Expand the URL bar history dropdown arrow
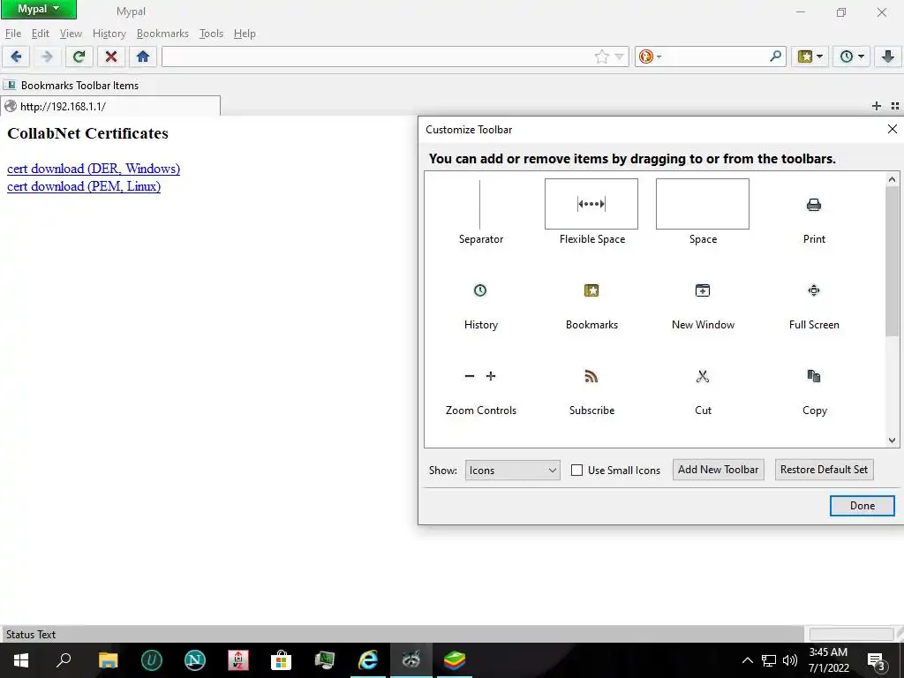904x678 pixels. (619, 56)
